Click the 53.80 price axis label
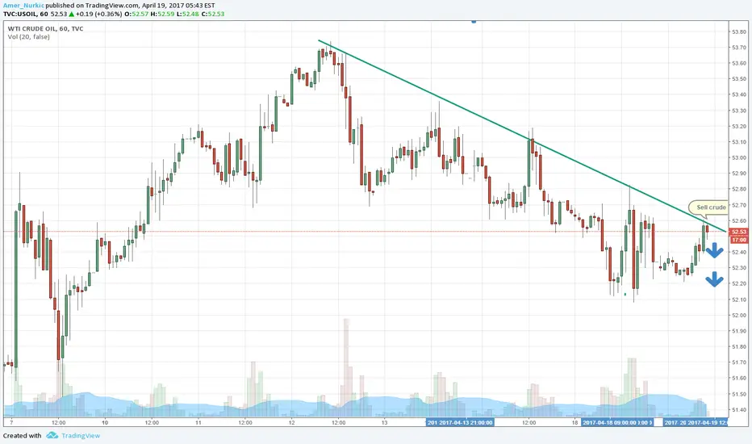The width and height of the screenshot is (752, 444). 738,31
